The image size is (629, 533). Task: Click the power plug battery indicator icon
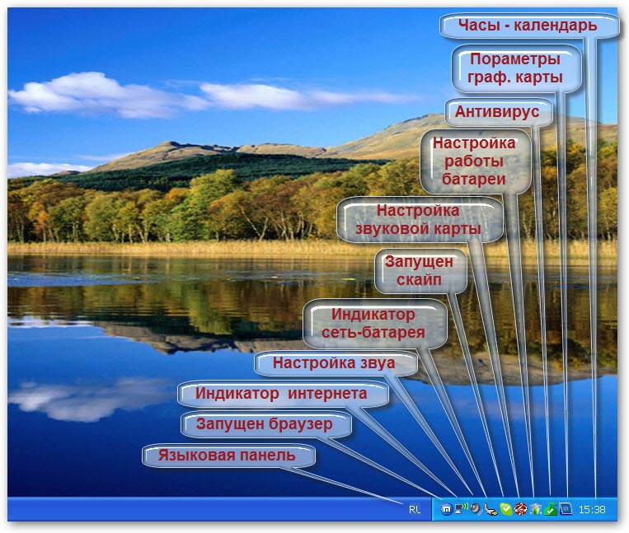(491, 509)
